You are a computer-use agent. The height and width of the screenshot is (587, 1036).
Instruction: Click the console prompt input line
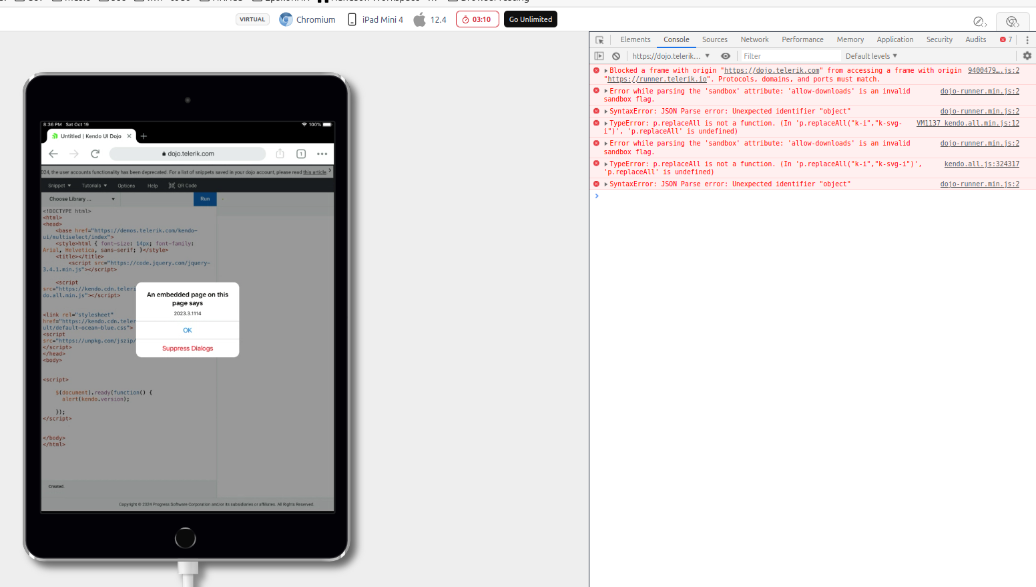(x=812, y=196)
